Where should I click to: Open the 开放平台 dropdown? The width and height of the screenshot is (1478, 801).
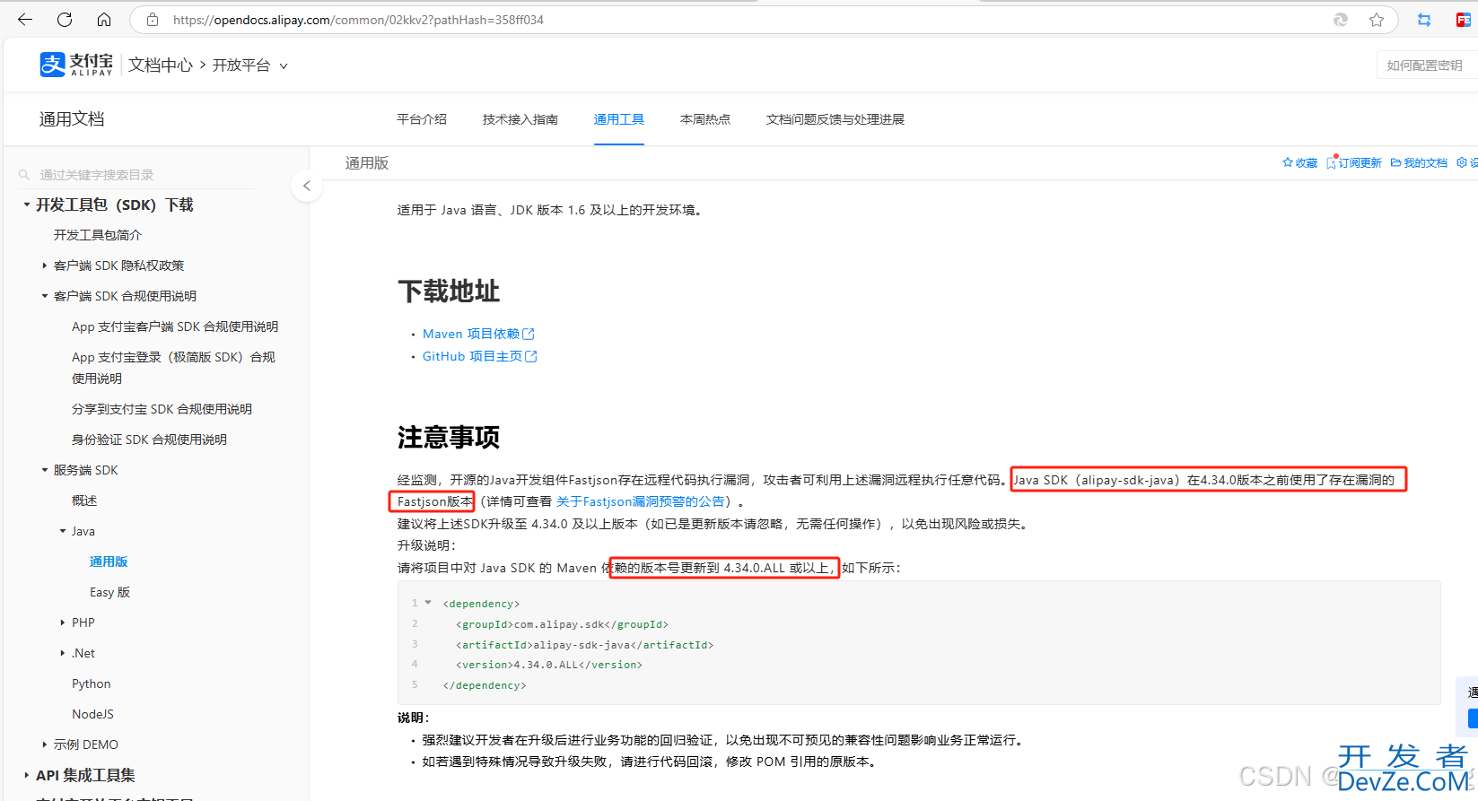point(249,65)
